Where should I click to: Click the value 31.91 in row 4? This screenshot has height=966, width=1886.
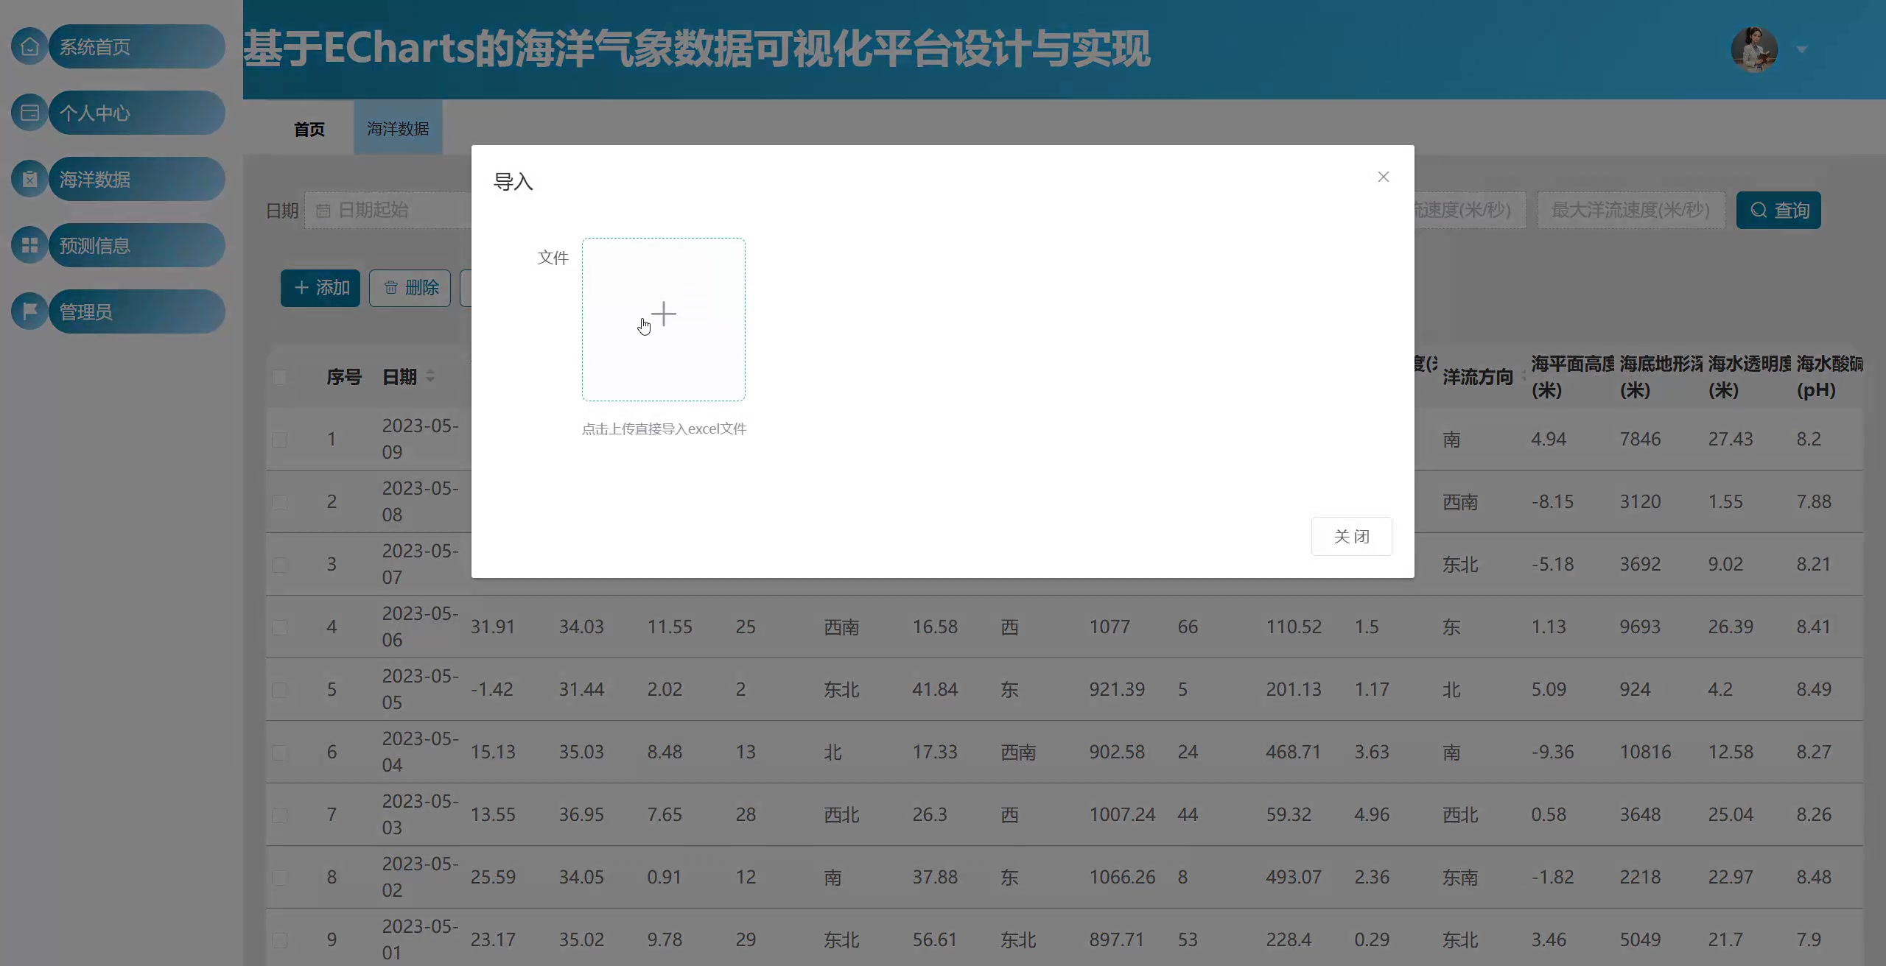point(493,627)
